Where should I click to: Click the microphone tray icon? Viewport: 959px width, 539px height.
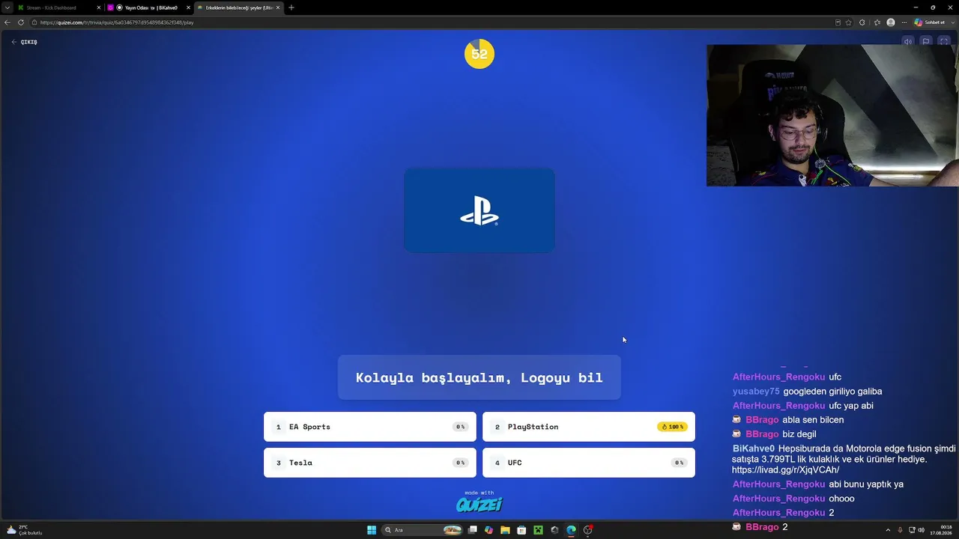coord(900,530)
